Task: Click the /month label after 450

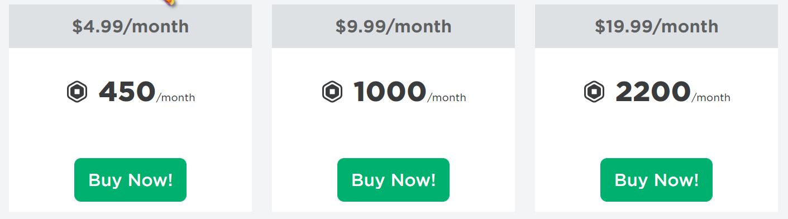Action: tap(176, 98)
